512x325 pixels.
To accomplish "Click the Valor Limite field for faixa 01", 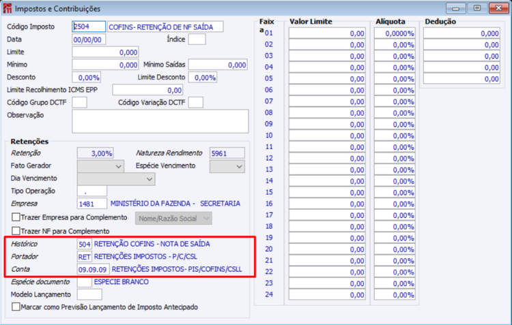I will tap(327, 33).
